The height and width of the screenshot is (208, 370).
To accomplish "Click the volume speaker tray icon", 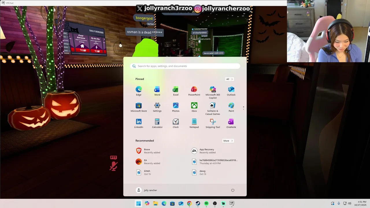I will [349, 203].
